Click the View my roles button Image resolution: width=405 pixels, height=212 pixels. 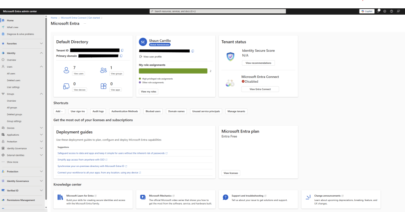click(x=149, y=91)
